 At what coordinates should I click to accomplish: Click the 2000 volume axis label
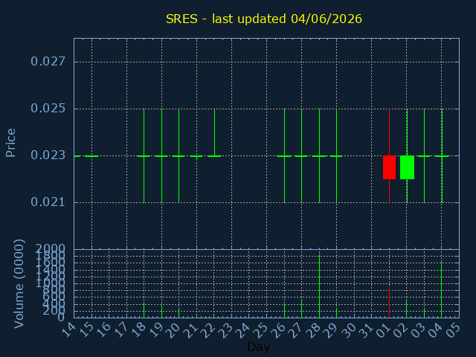pos(50,248)
